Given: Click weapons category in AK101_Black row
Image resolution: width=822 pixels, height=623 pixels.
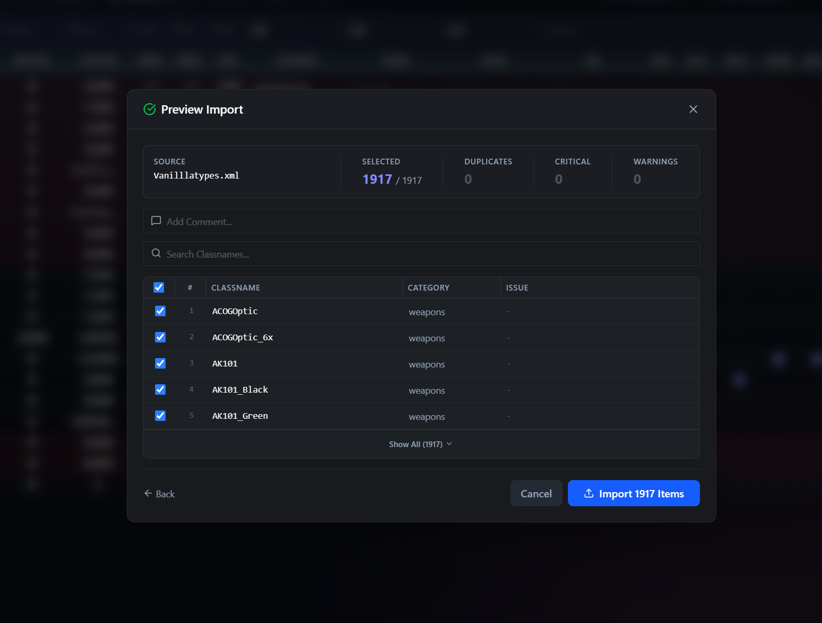Looking at the screenshot, I should pyautogui.click(x=427, y=391).
